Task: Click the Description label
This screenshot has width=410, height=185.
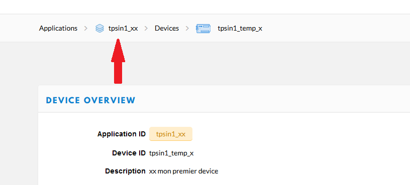Action: [x=125, y=171]
